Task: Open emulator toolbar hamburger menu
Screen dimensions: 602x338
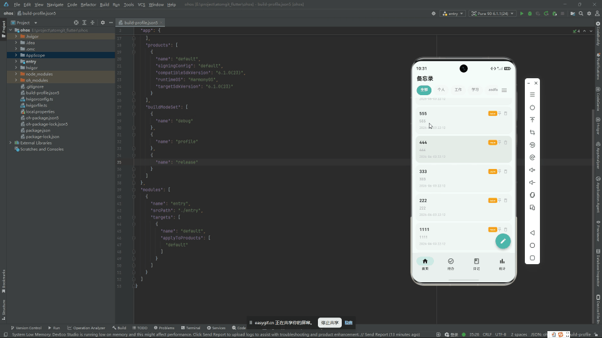Action: (x=532, y=95)
